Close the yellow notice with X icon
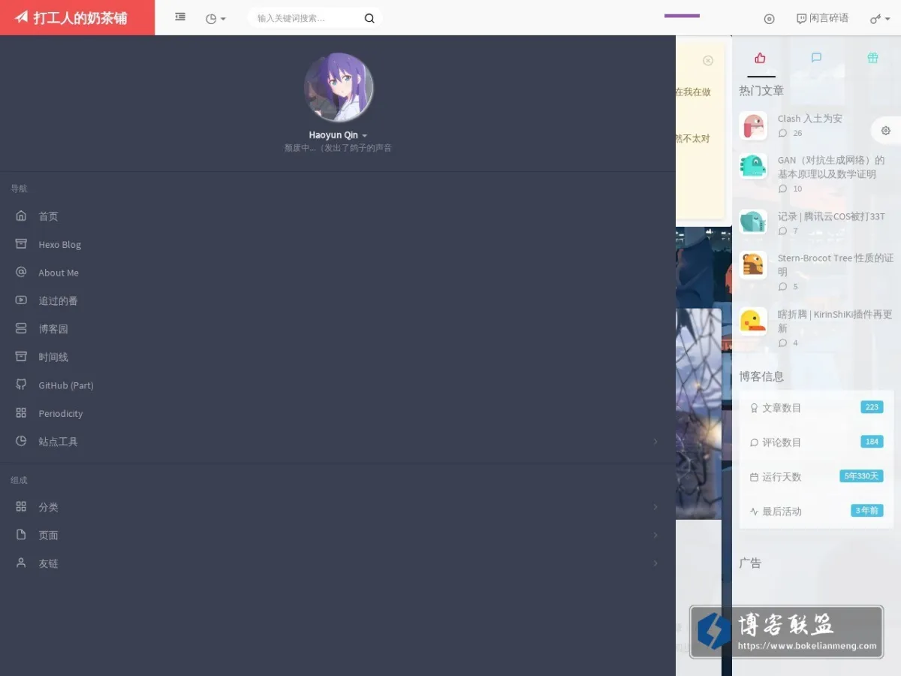Viewport: 901px width, 676px height. pos(708,61)
